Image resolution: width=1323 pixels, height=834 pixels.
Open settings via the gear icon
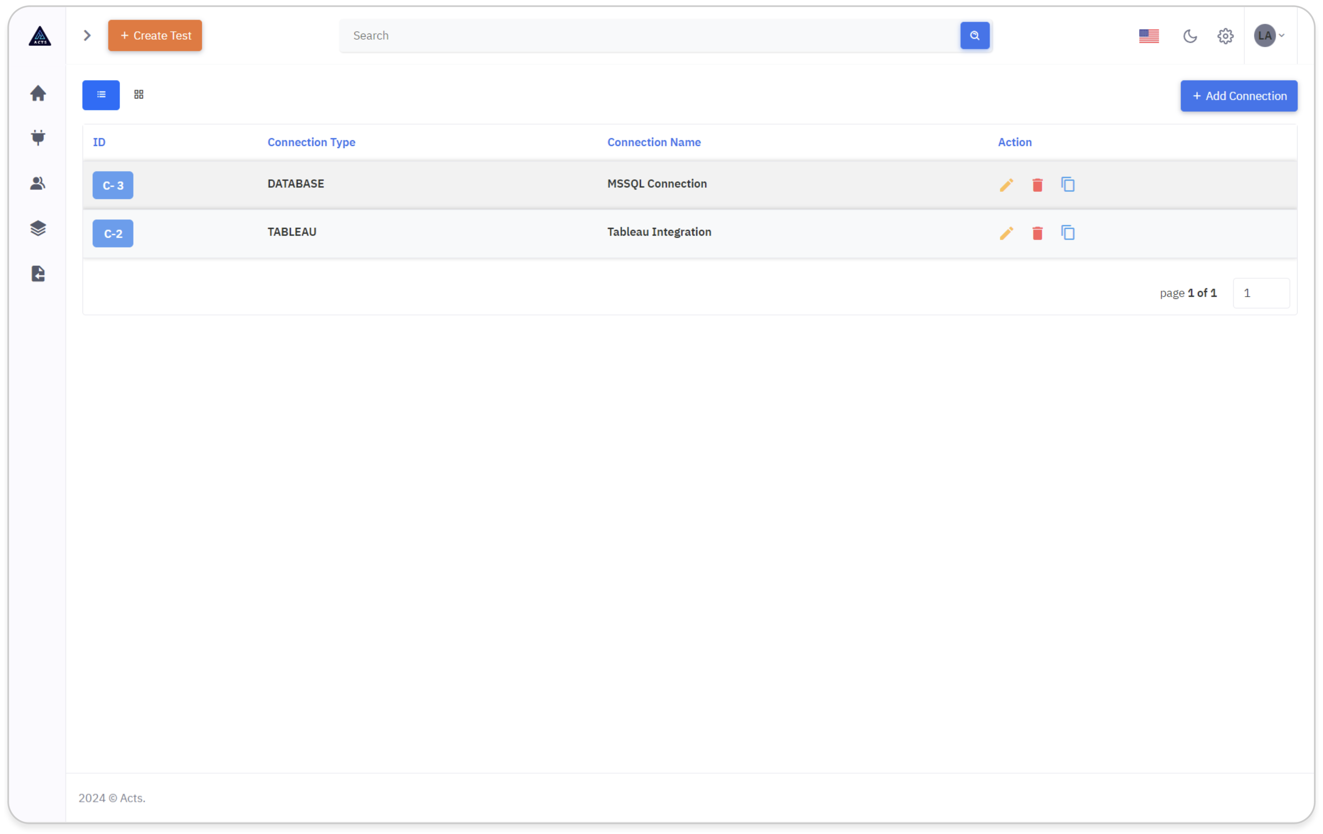[1225, 36]
